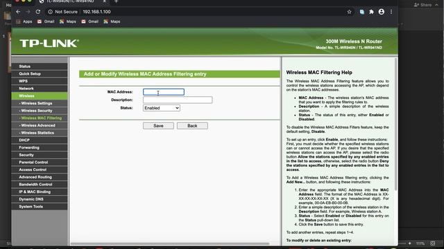Image resolution: width=444 pixels, height=249 pixels.
Task: Go back with the browser back arrow
Action: pos(18,12)
